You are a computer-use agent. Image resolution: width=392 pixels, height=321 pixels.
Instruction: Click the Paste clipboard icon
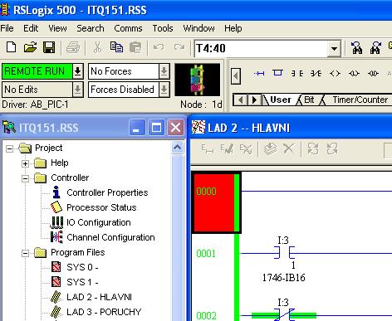[135, 47]
